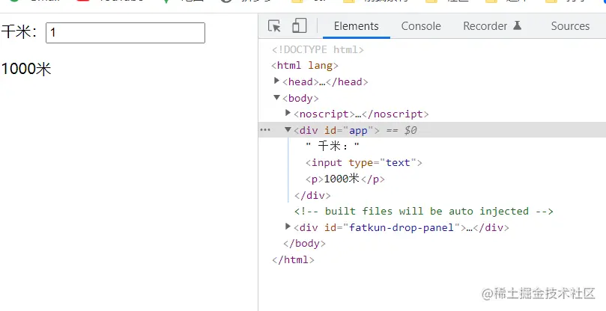Screen dimensions: 606x311
Task: Switch to the Console tab
Action: pyautogui.click(x=421, y=26)
